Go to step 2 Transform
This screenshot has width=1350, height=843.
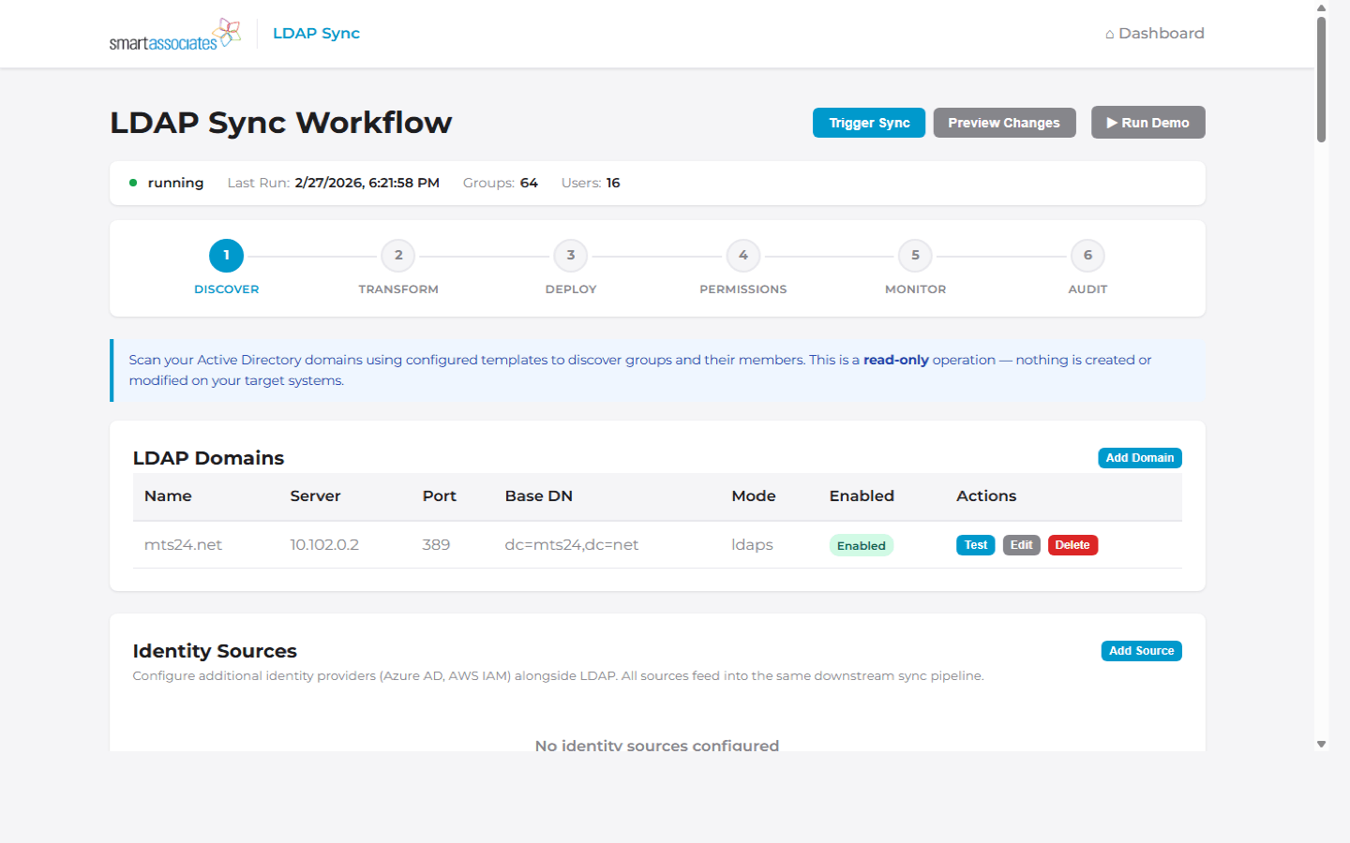coord(398,256)
